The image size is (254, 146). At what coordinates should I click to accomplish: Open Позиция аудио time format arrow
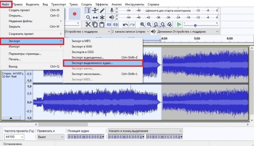(x=103, y=137)
